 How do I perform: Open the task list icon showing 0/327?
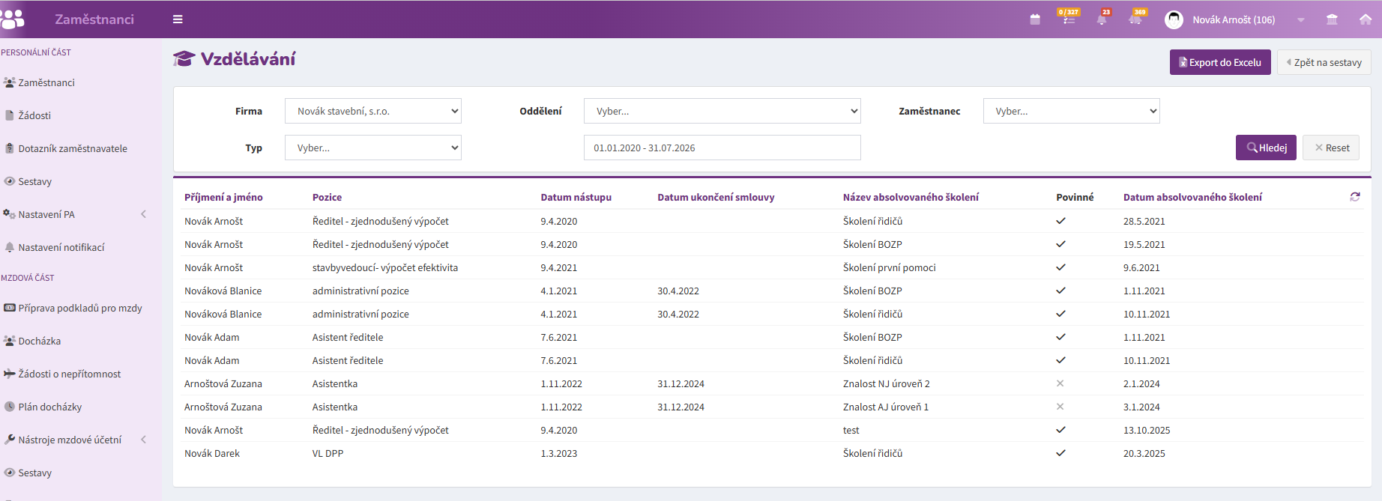point(1069,17)
